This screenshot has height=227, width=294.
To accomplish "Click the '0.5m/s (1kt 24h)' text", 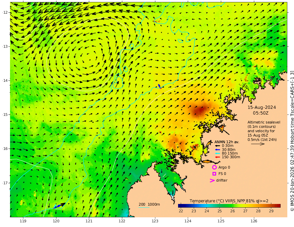I will (x=262, y=140).
